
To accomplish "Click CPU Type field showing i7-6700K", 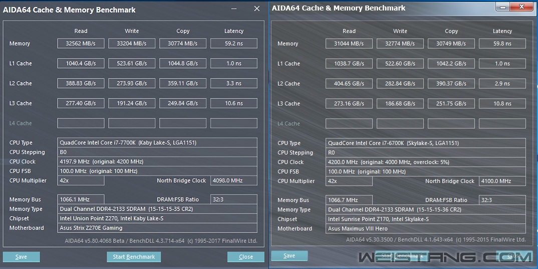I will pos(425,143).
